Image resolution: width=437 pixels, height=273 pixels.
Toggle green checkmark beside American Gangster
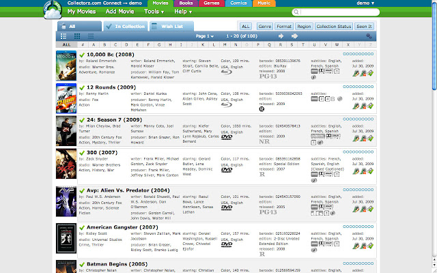pos(82,227)
